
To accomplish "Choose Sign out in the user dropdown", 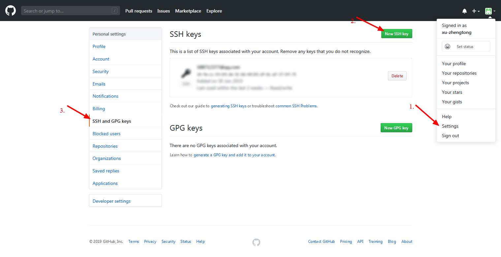I will tap(451, 136).
